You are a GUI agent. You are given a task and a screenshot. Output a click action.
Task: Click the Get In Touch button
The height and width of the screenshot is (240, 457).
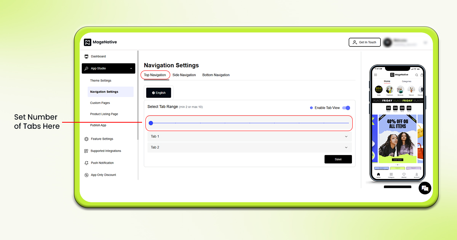tap(364, 42)
